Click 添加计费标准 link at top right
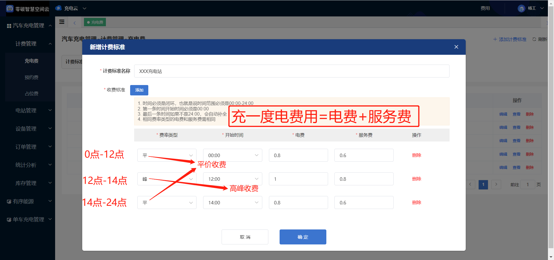Screen dimensions: 554x260 [x=510, y=39]
